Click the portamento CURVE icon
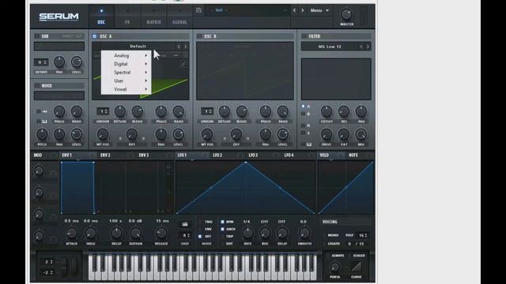506x284 pixels. (x=357, y=267)
